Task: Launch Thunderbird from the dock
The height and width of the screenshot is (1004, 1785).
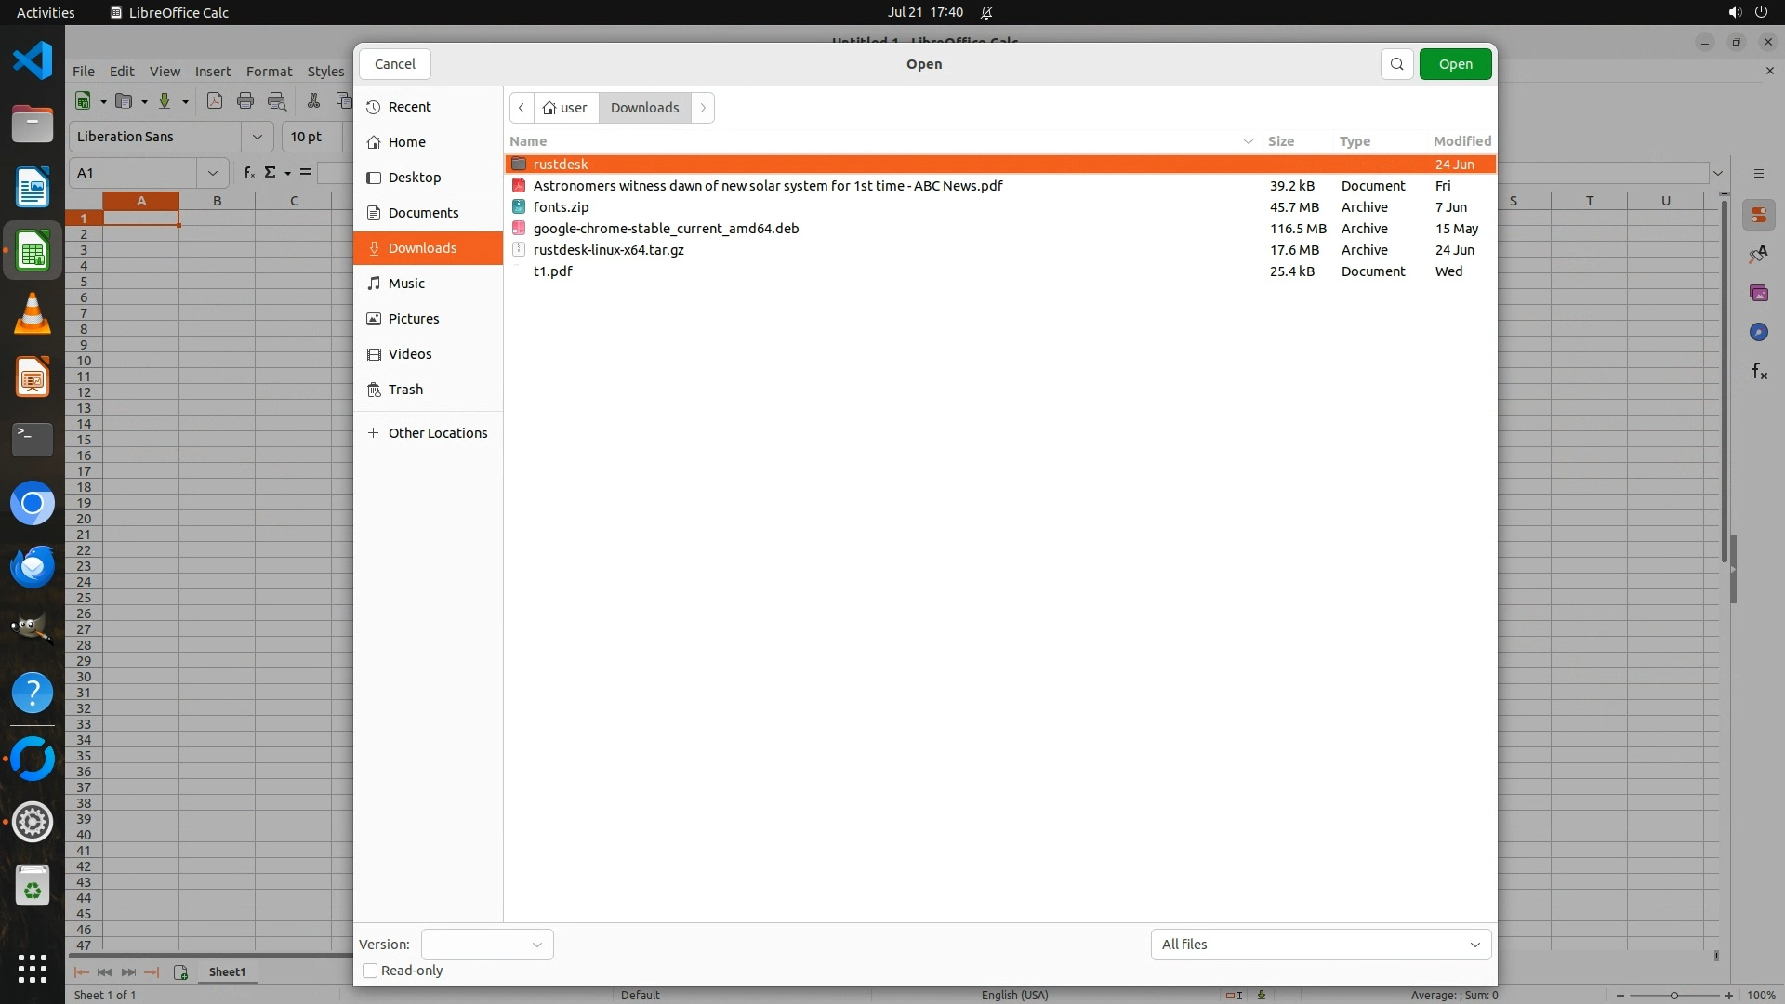Action: (33, 566)
